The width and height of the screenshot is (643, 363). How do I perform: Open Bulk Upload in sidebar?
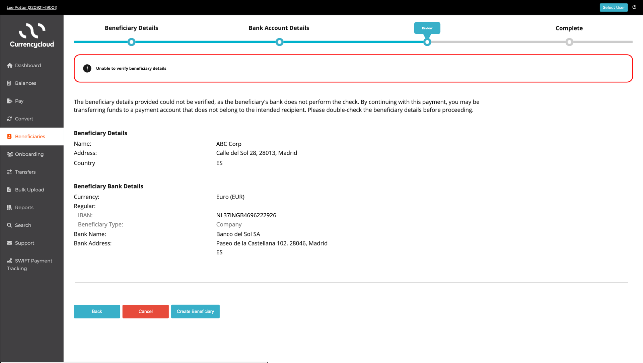click(x=29, y=190)
